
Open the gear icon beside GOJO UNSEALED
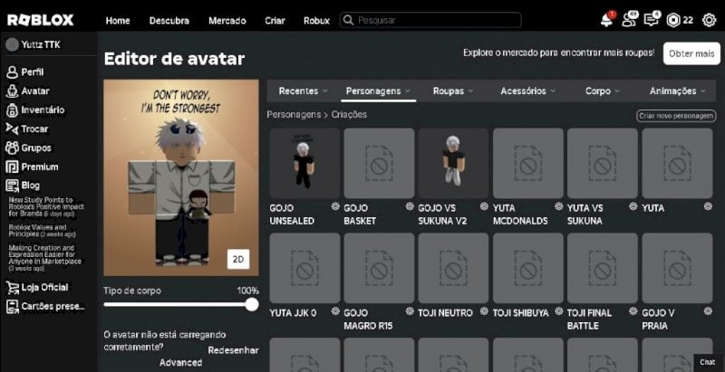click(335, 206)
